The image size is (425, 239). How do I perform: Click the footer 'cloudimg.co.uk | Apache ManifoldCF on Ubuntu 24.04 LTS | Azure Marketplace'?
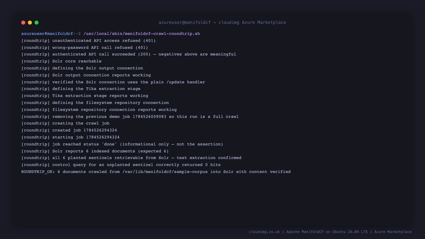click(x=330, y=232)
